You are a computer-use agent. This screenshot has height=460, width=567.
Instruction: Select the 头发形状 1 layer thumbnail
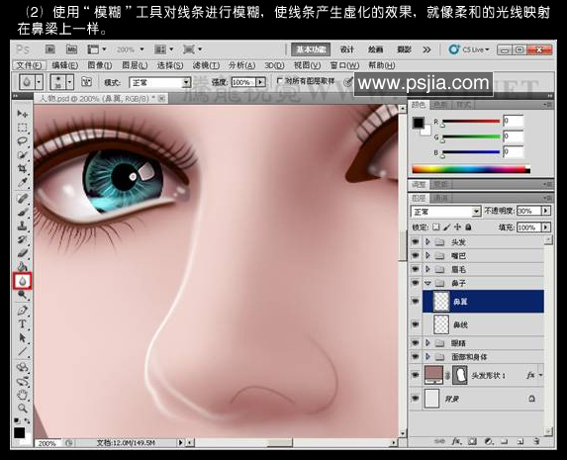click(x=433, y=375)
